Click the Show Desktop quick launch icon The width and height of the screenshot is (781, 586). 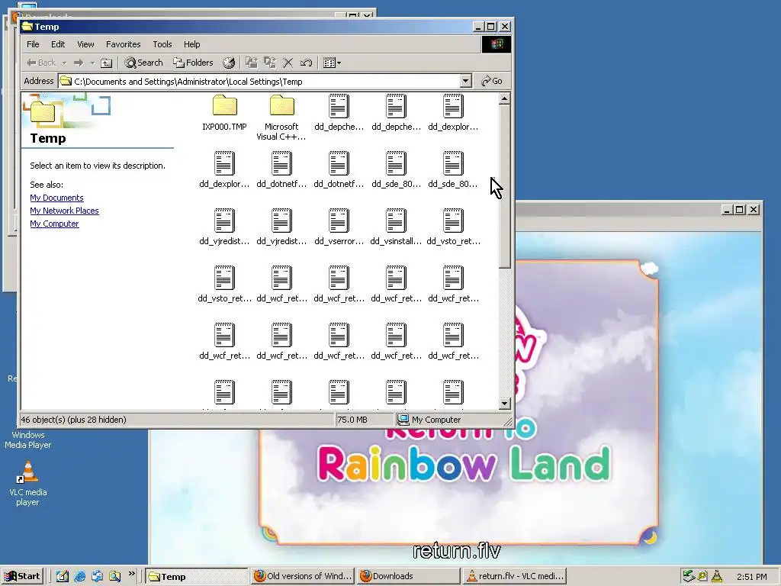pyautogui.click(x=63, y=577)
